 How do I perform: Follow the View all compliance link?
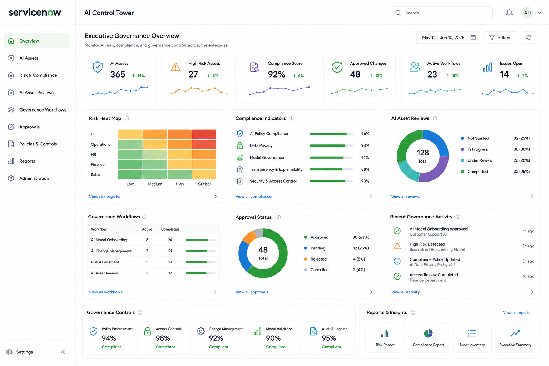(x=253, y=197)
